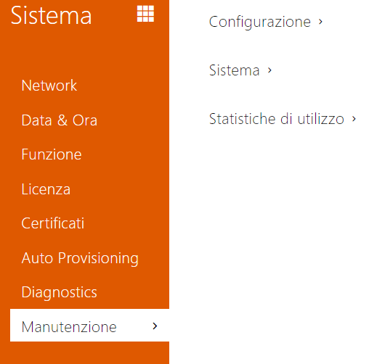The image size is (377, 364).
Task: Open the grid apps menu icon
Action: (x=145, y=14)
